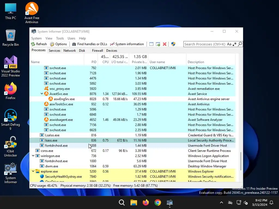This screenshot has width=279, height=209.
Task: Open Chrome from the taskbar
Action: pos(158,202)
